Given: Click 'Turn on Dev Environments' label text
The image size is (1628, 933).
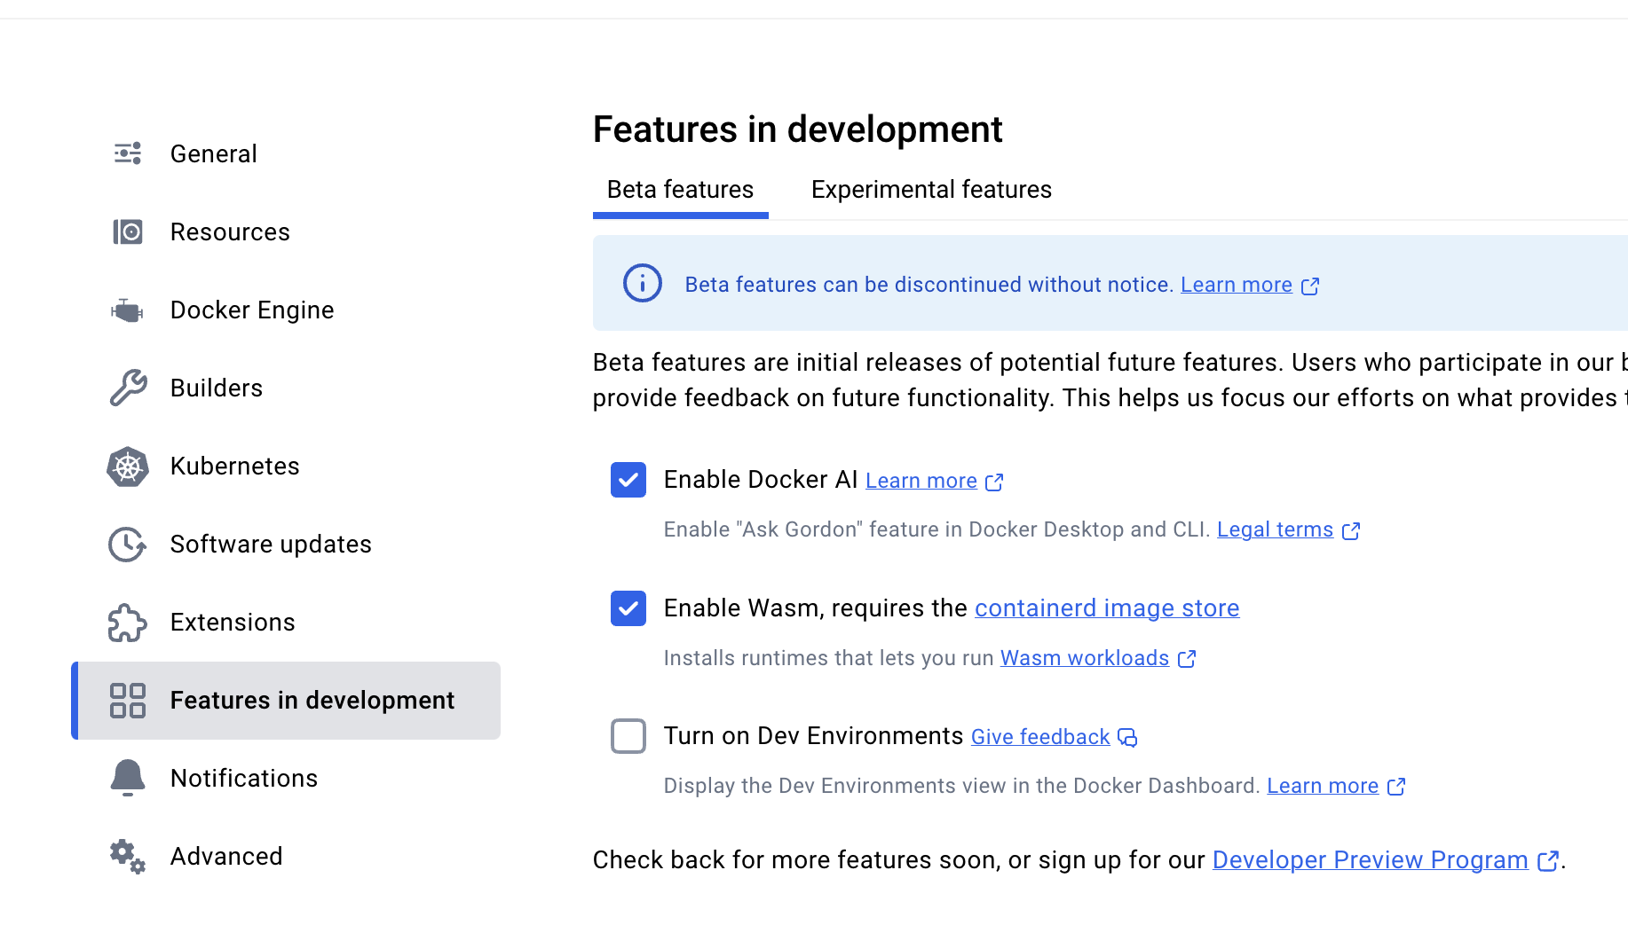Looking at the screenshot, I should click(813, 736).
